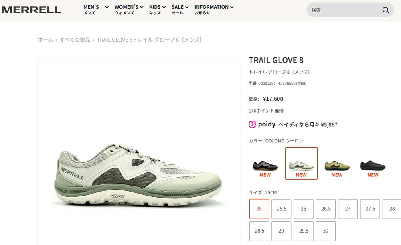The height and width of the screenshot is (245, 401).
Task: Click the search magnifier icon
Action: 386,10
